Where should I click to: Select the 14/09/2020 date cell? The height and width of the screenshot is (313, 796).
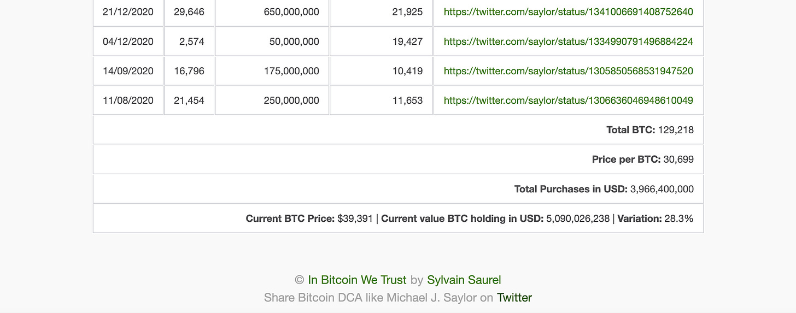coord(128,70)
